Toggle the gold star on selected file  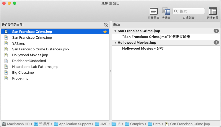tap(105, 32)
